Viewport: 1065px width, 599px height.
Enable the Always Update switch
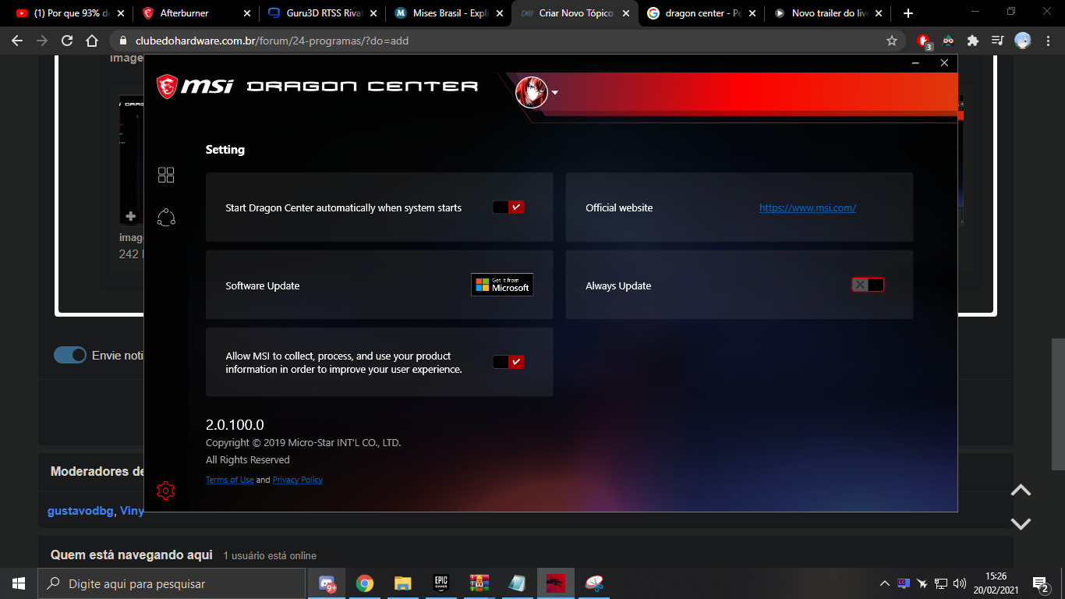pyautogui.click(x=868, y=285)
